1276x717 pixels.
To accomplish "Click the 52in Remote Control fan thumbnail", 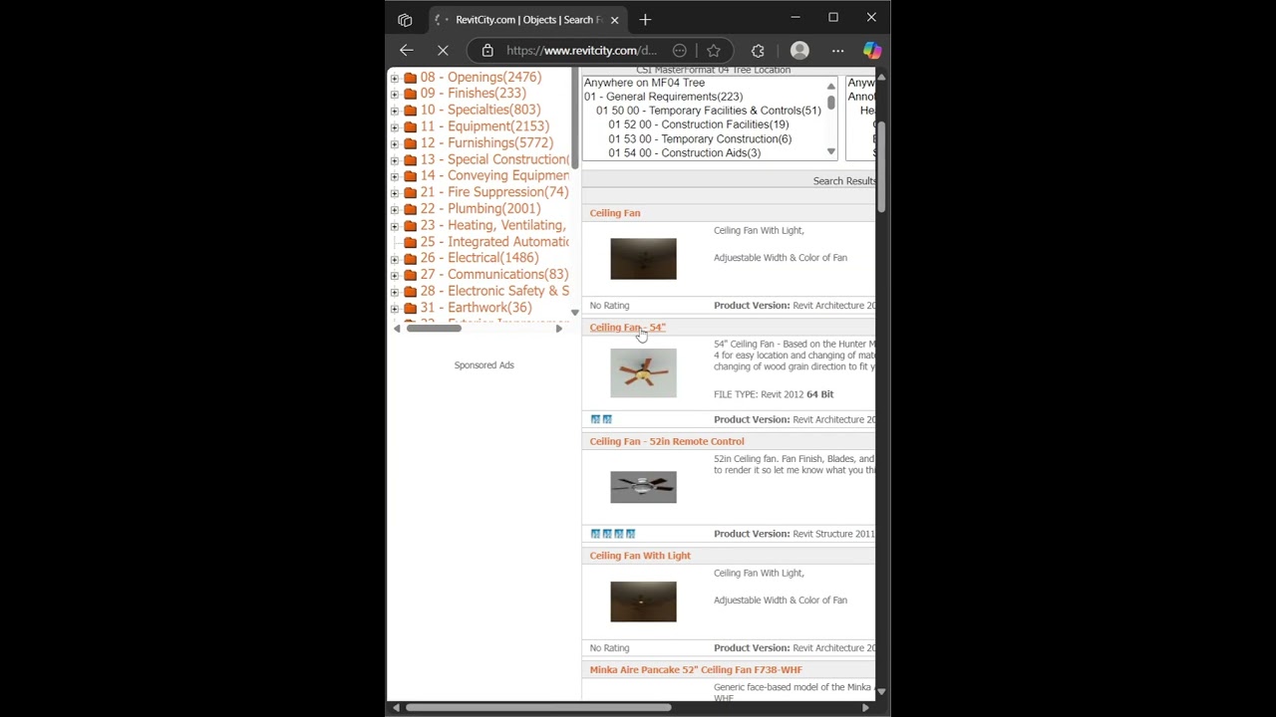I will [643, 487].
